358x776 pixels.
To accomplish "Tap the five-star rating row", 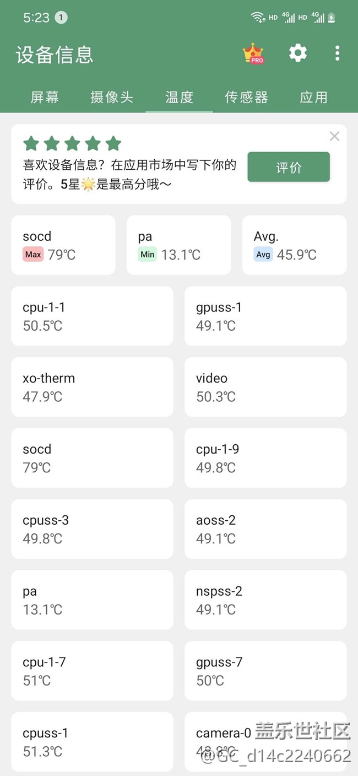I will tap(72, 144).
